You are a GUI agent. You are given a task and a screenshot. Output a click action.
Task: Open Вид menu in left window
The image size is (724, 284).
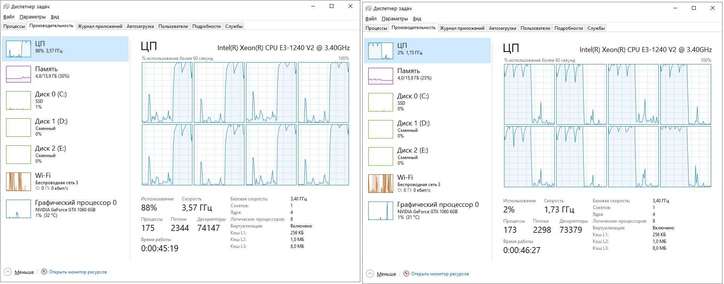[55, 17]
